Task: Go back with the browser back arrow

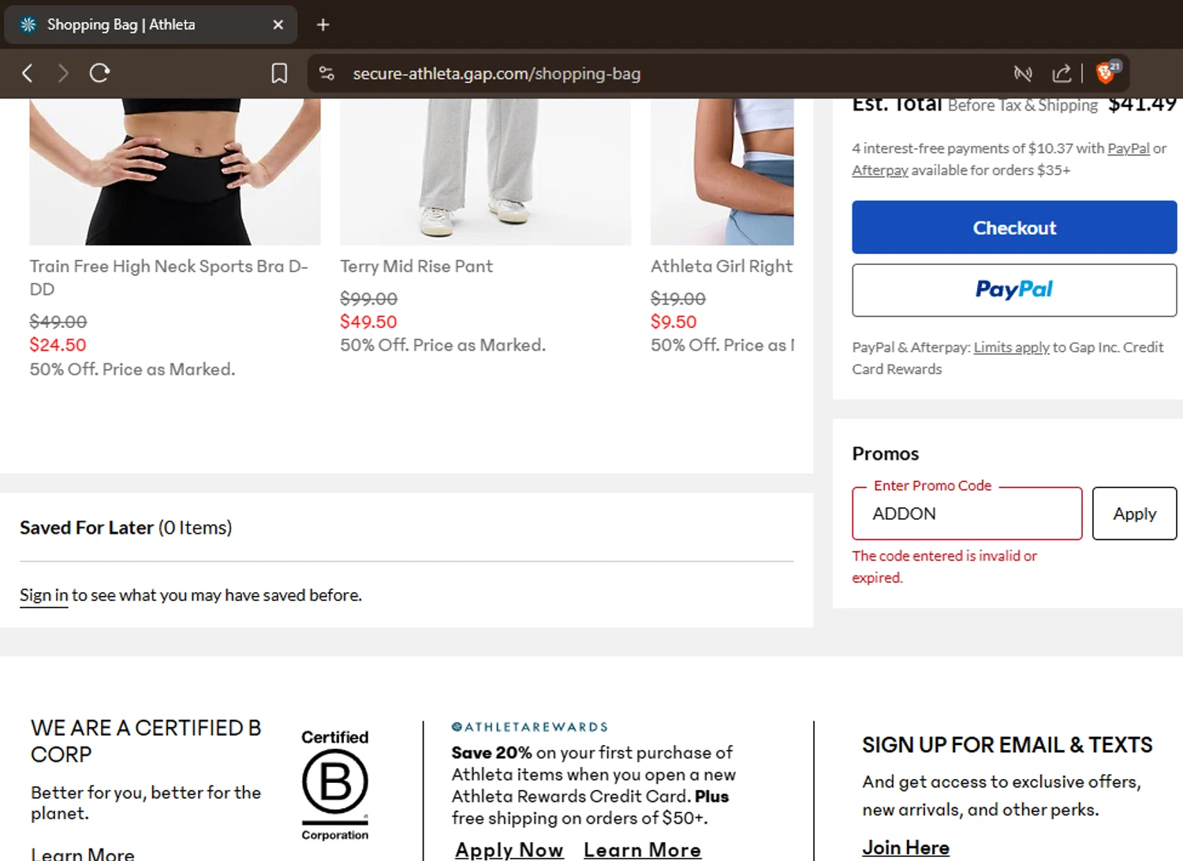Action: 28,73
